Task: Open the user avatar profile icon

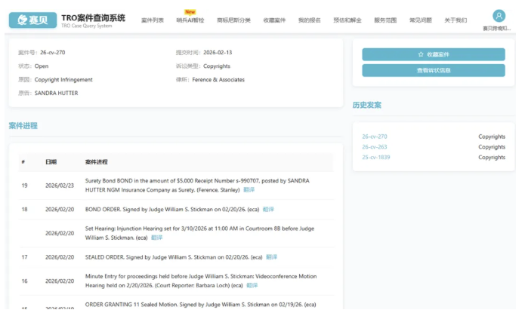Action: tap(499, 16)
